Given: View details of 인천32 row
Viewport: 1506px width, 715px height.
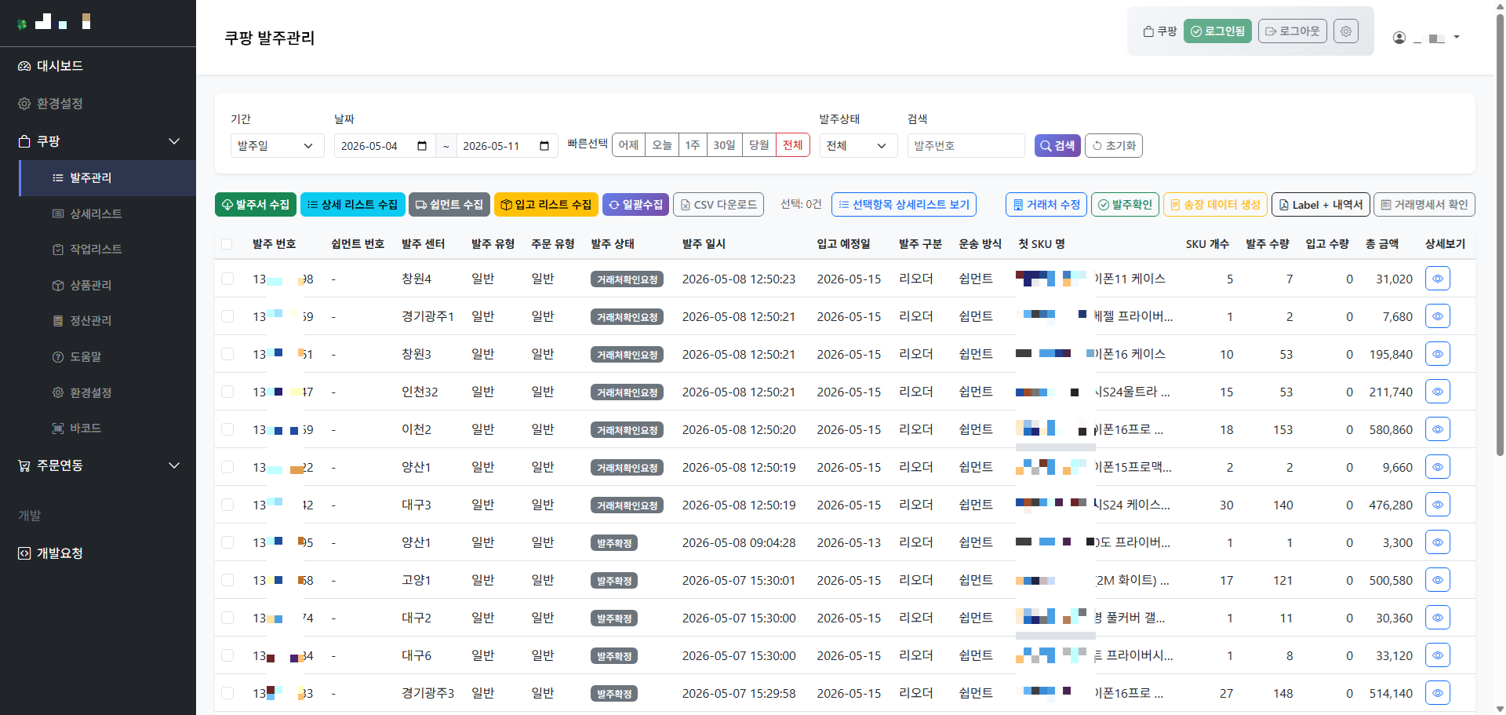Looking at the screenshot, I should tap(1438, 392).
